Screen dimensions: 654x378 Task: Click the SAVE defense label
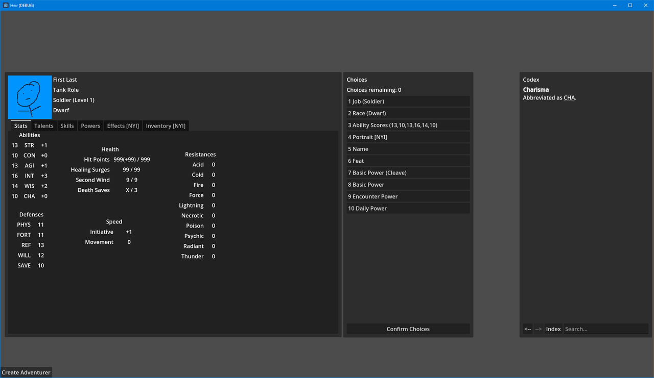[24, 266]
